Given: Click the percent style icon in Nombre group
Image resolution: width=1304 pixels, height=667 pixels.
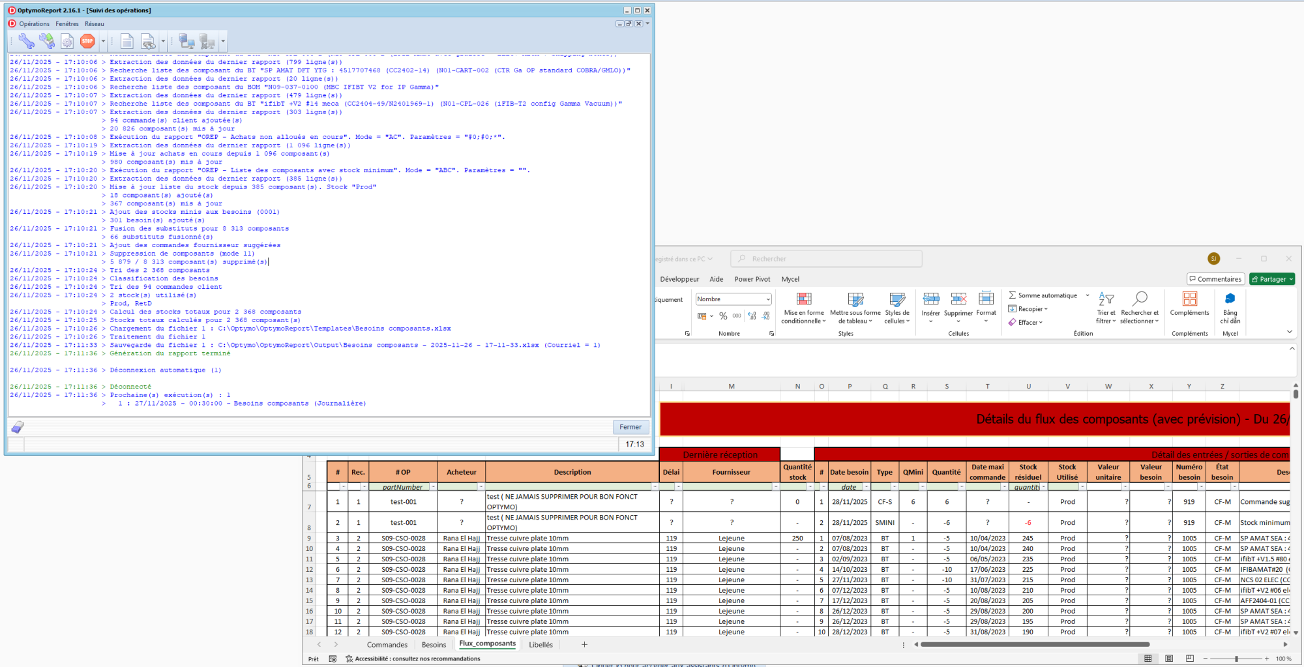Looking at the screenshot, I should click(x=723, y=316).
